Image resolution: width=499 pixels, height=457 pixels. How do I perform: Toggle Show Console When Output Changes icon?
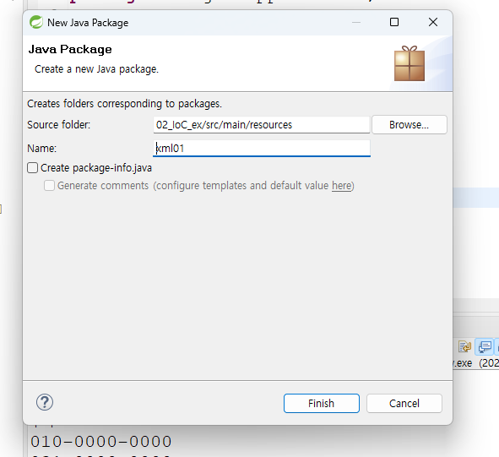click(x=485, y=347)
